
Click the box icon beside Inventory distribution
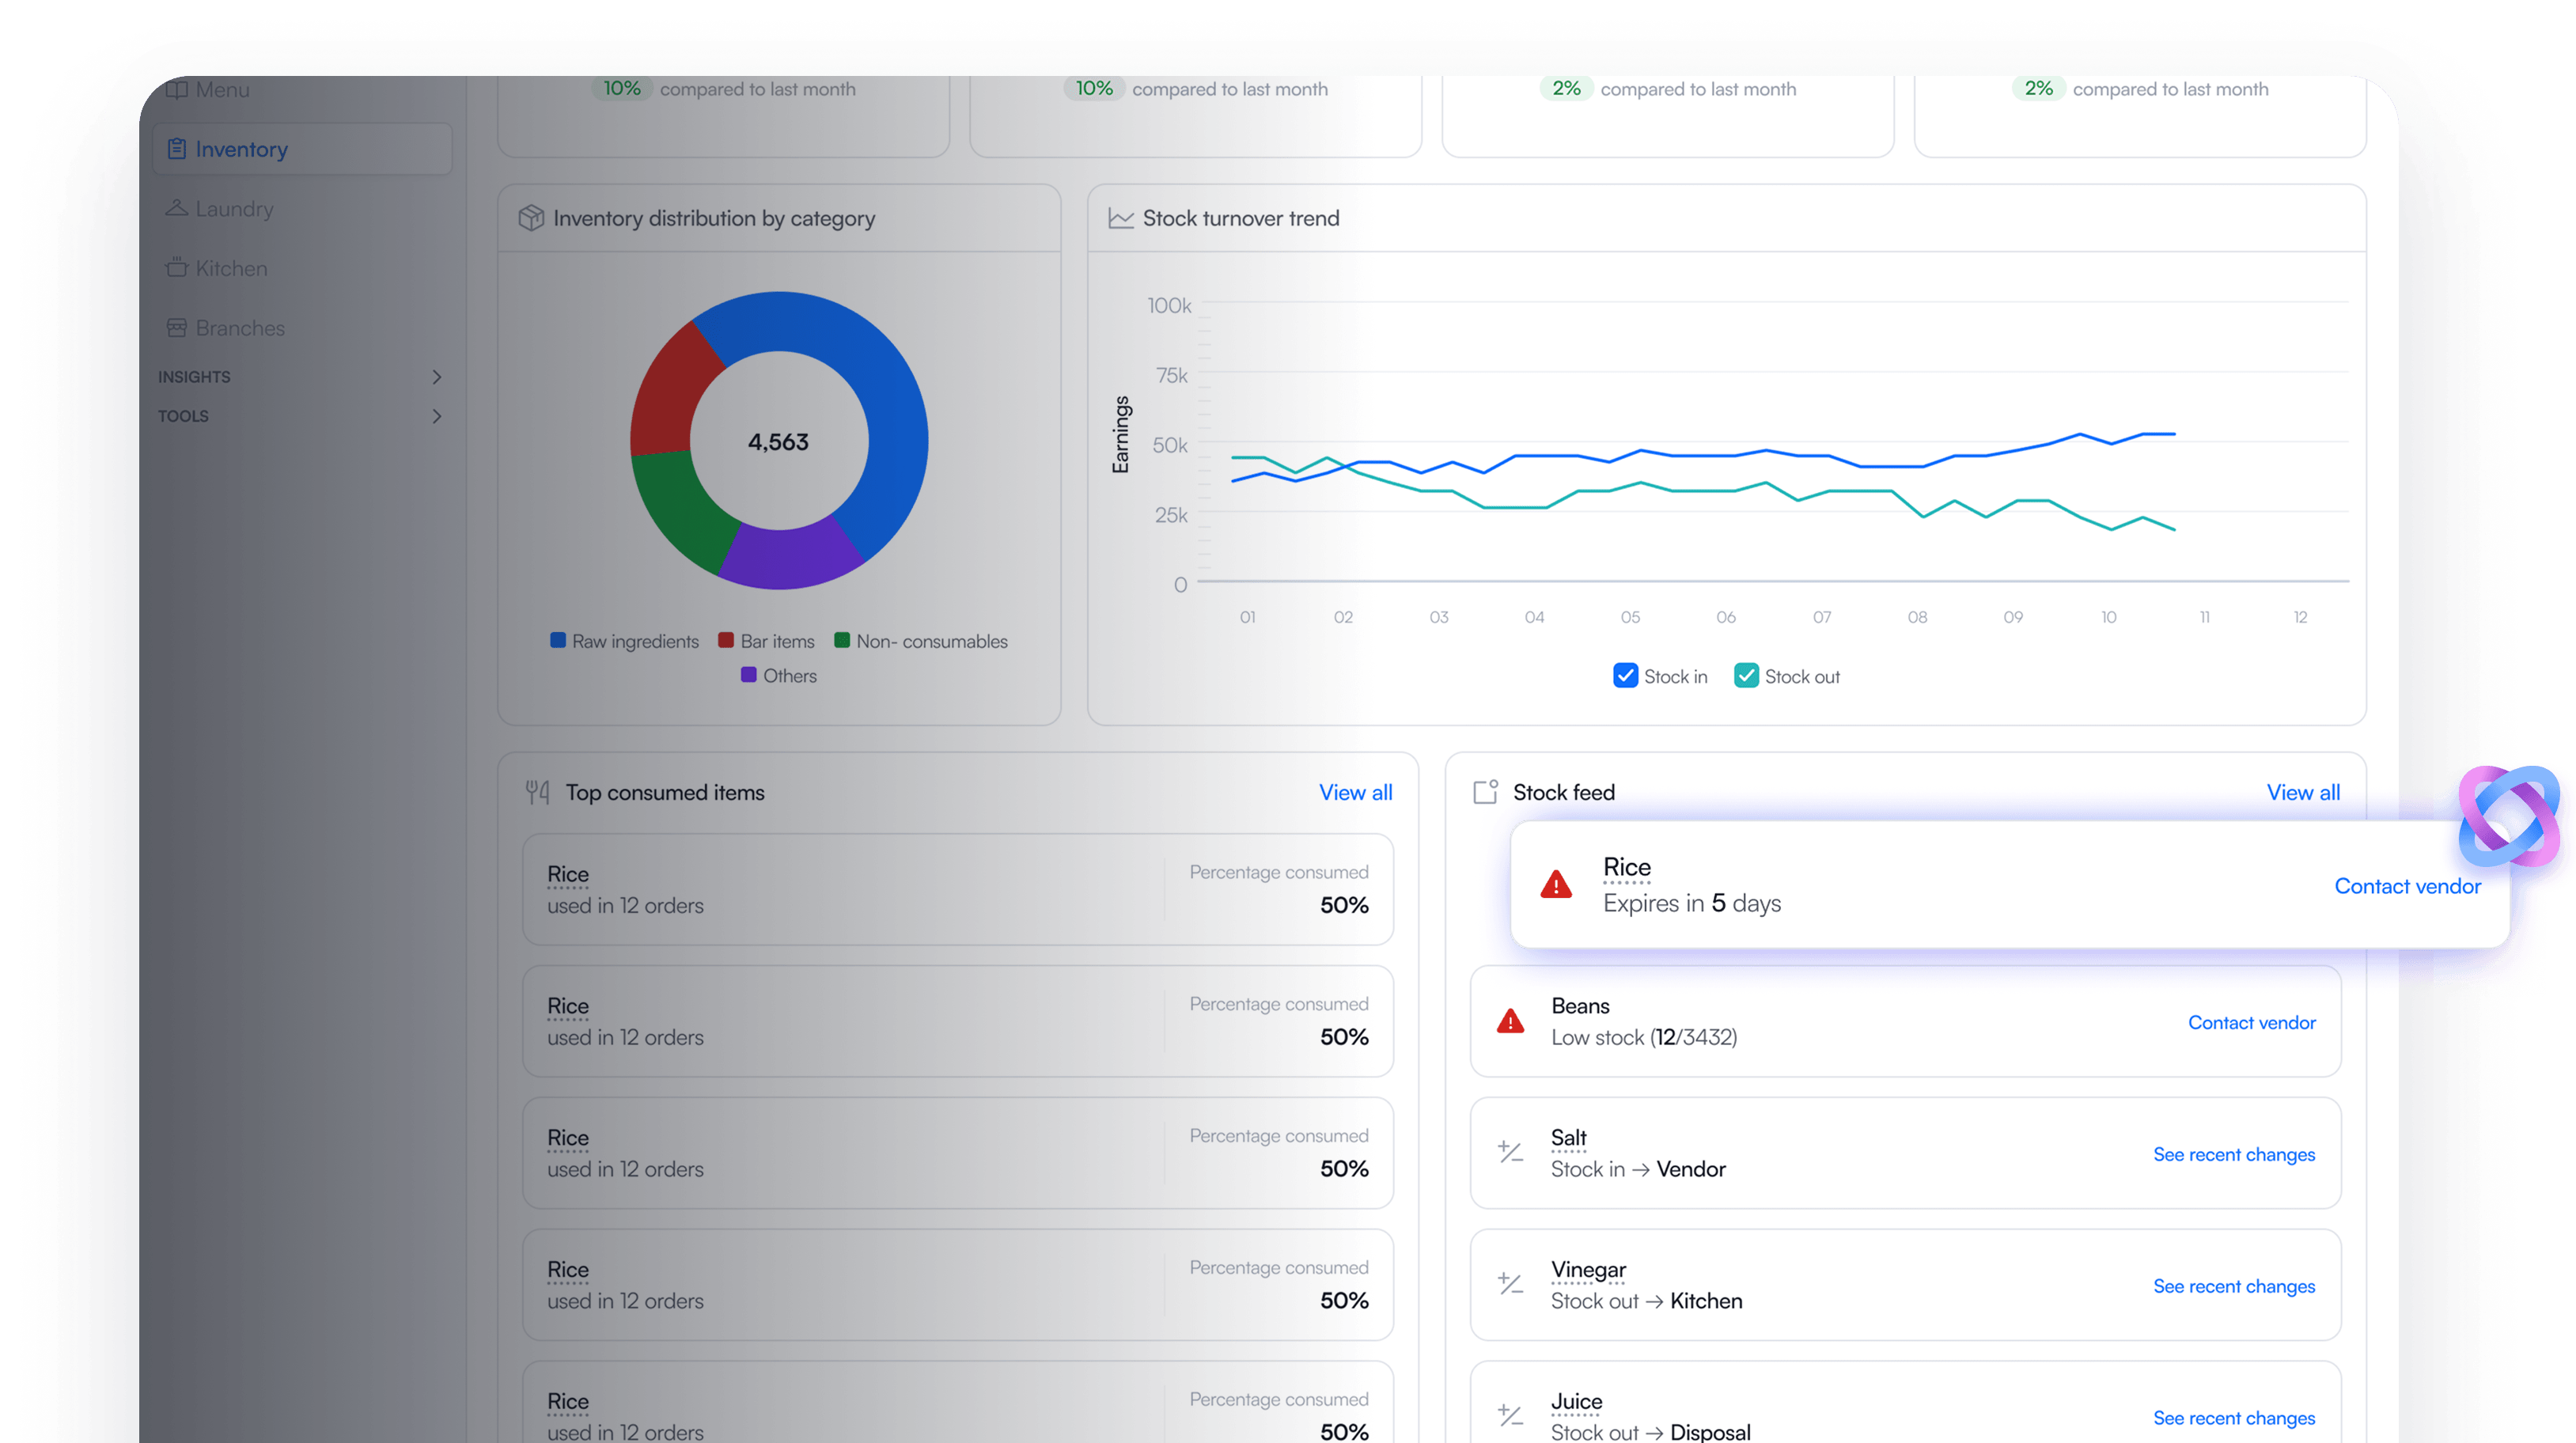click(531, 218)
